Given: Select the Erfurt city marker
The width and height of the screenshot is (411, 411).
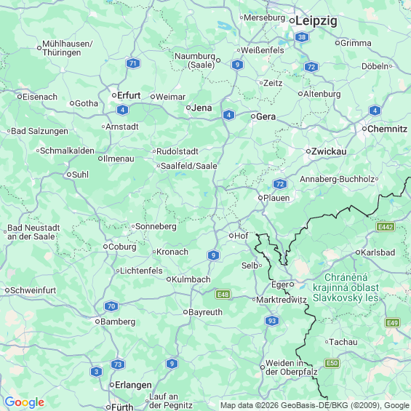Looking at the screenshot, I should (114, 95).
